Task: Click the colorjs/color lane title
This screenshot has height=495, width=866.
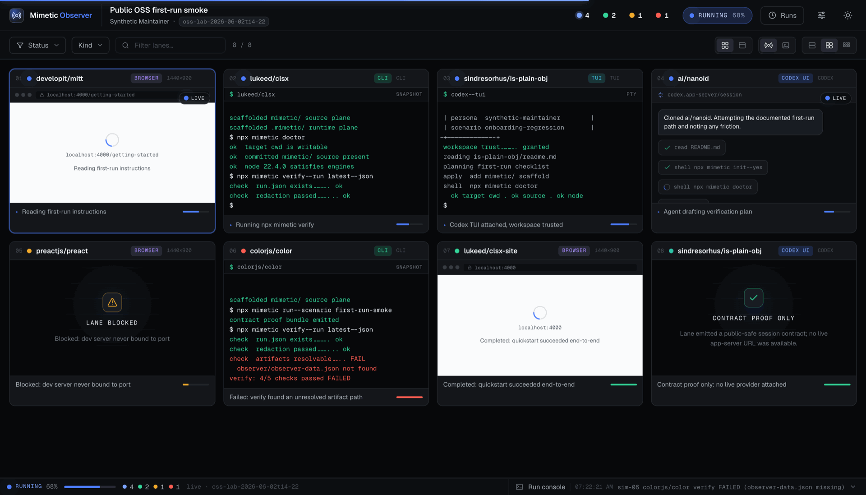Action: coord(271,251)
